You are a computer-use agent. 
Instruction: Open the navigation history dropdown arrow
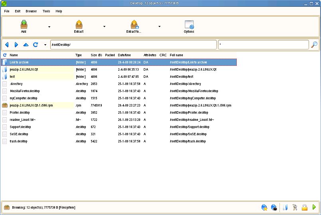point(45,45)
